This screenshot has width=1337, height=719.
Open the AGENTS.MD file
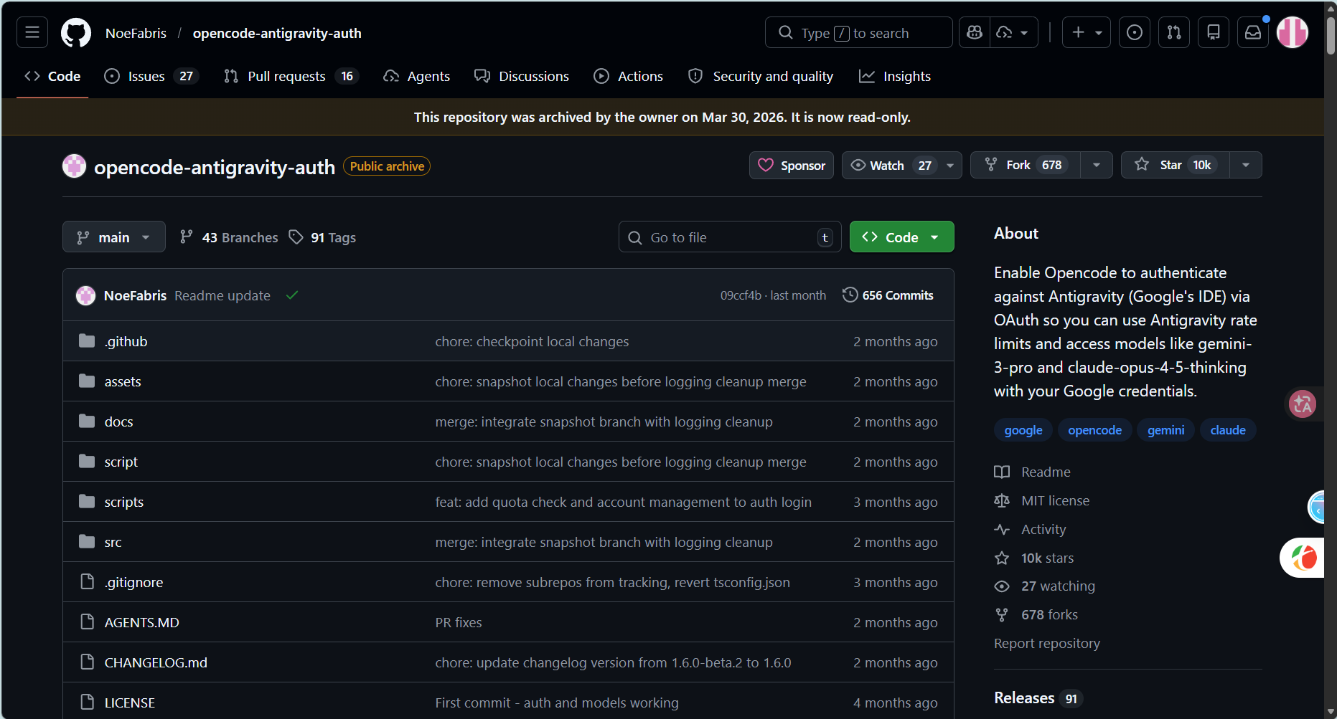142,622
